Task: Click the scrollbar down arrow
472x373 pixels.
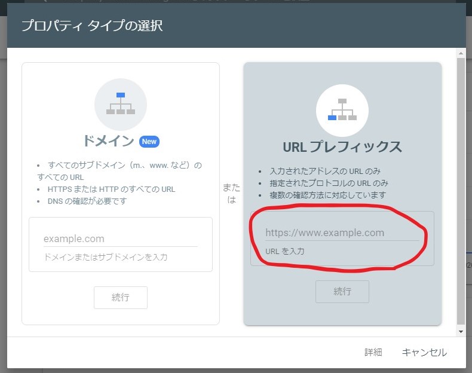Action: click(x=461, y=332)
